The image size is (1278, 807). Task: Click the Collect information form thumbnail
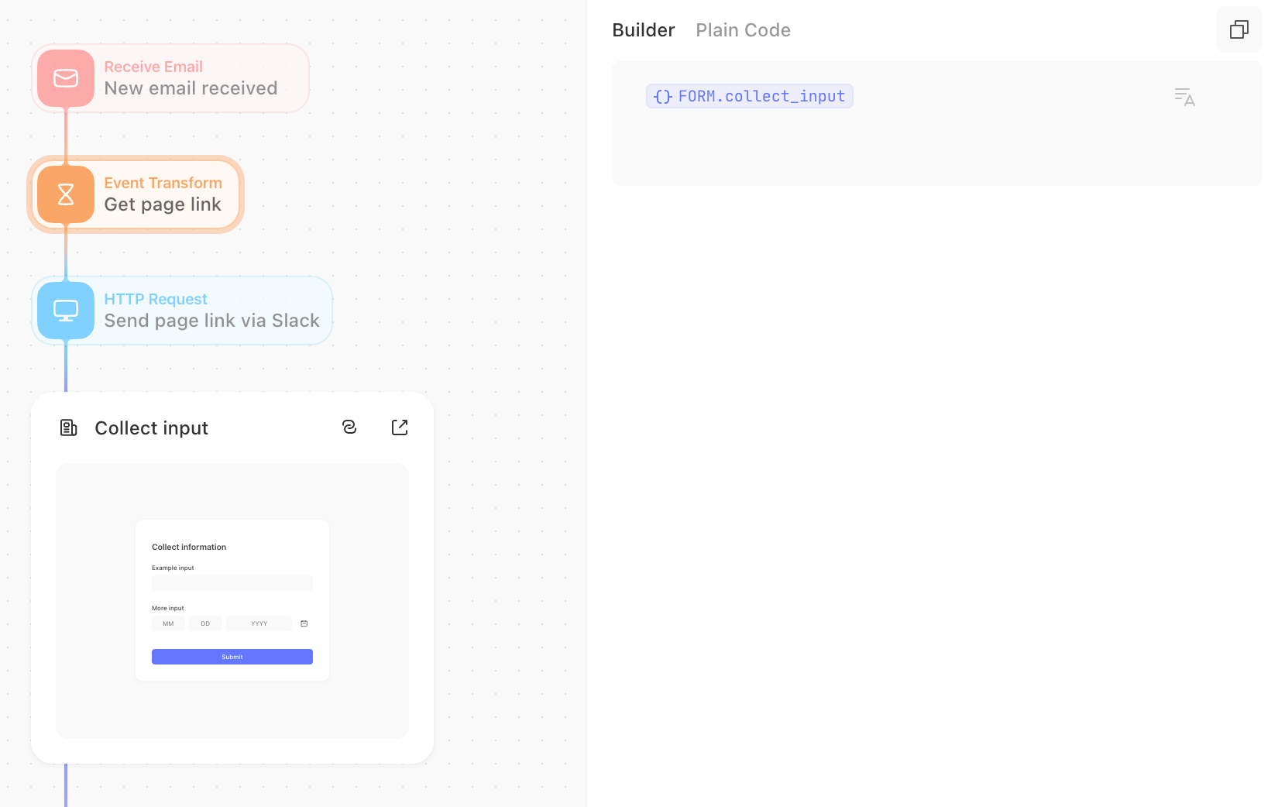coord(232,601)
